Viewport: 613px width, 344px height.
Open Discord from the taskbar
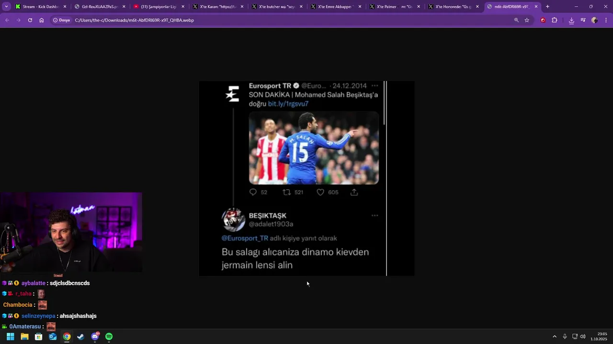tap(95, 336)
